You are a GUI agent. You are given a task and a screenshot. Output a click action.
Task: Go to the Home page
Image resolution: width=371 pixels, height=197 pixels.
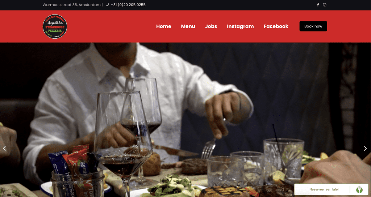click(x=163, y=26)
